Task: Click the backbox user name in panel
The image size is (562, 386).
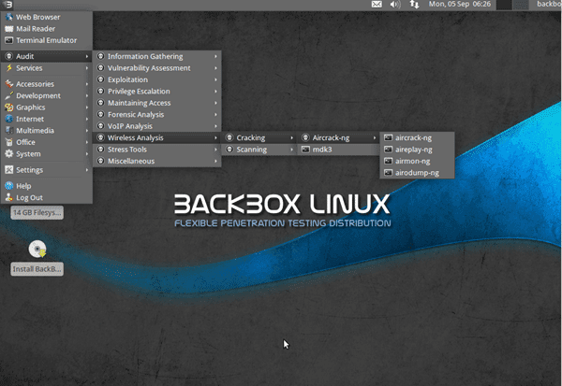Action: pyautogui.click(x=549, y=4)
